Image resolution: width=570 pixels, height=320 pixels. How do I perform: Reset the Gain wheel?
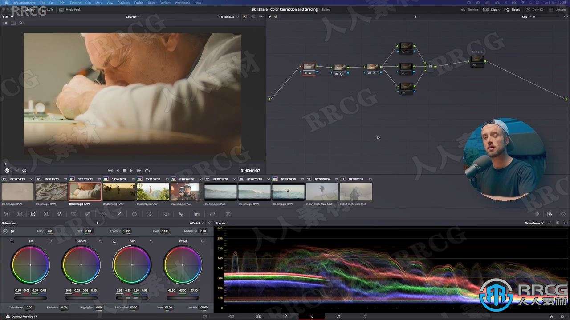click(x=151, y=241)
